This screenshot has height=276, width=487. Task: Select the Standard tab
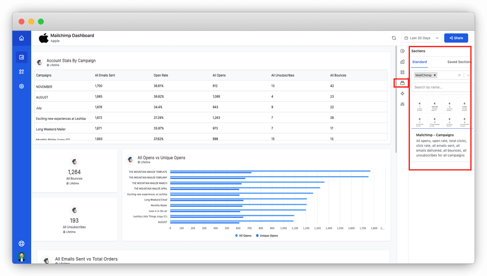pyautogui.click(x=420, y=62)
